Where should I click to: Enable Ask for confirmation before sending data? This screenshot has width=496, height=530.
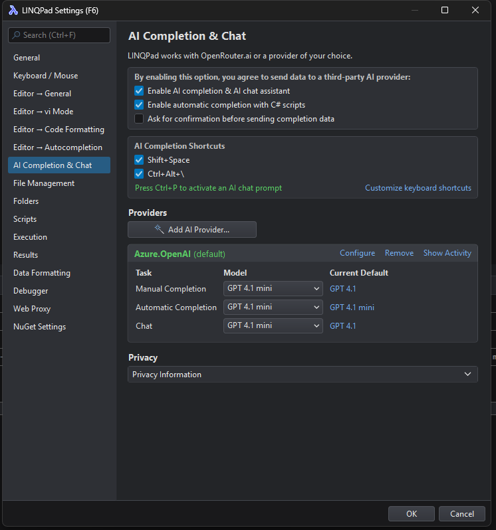coord(139,119)
